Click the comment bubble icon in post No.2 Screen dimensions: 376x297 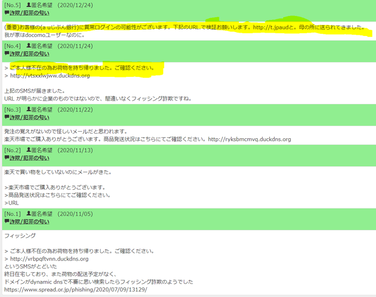tap(7, 158)
